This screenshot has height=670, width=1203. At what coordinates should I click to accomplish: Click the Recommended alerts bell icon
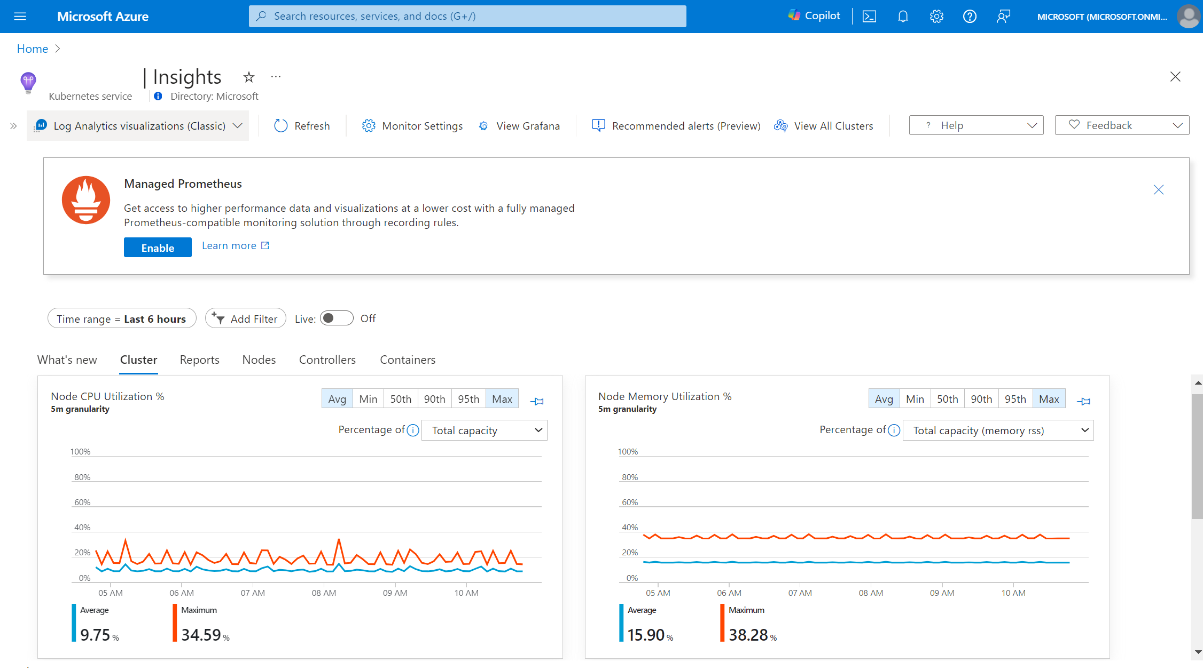click(x=597, y=125)
